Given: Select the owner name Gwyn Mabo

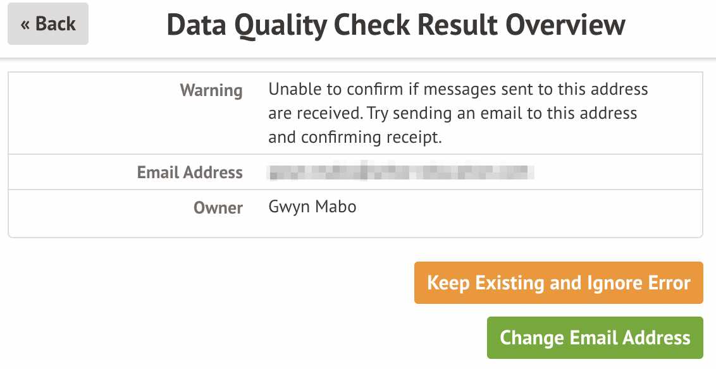Looking at the screenshot, I should pos(312,207).
